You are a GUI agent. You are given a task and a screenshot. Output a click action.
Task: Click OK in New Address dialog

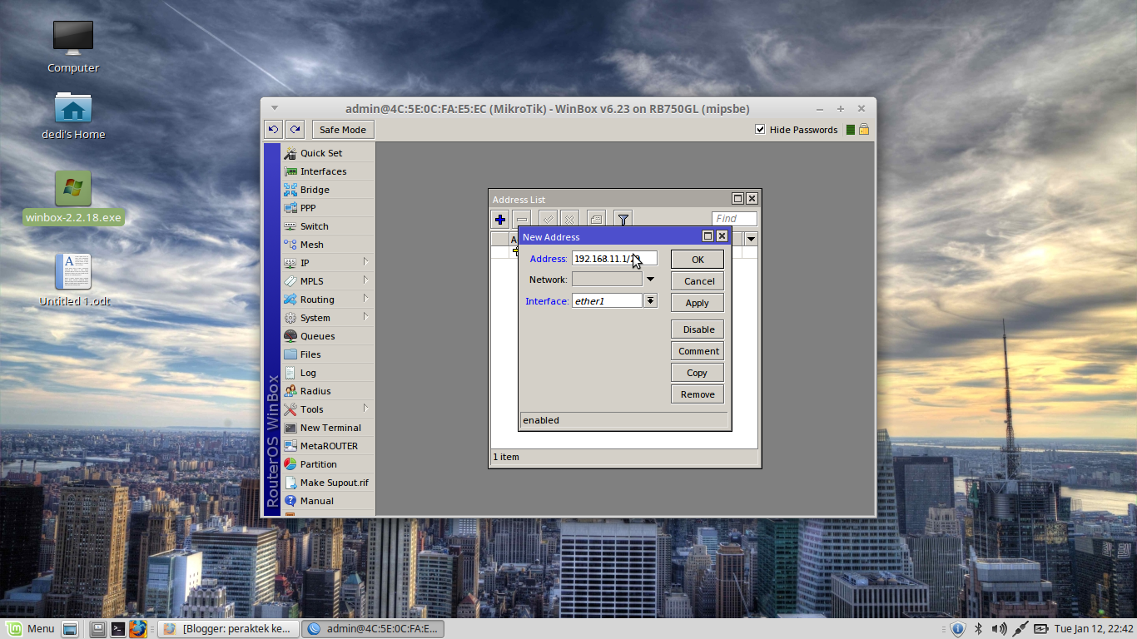[698, 260]
